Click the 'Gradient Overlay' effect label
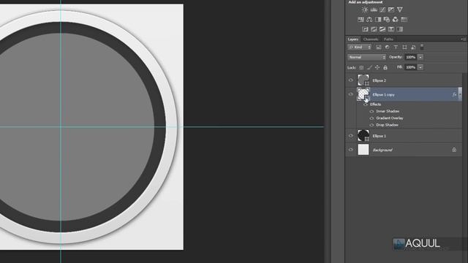 [x=390, y=118]
